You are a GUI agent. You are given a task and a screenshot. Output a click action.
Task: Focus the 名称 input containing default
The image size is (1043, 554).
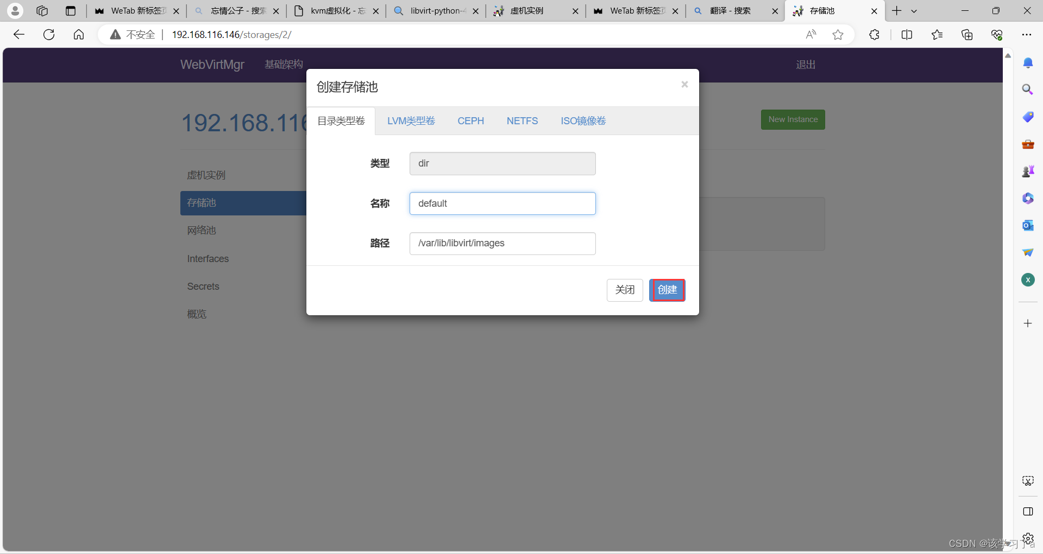click(x=502, y=203)
